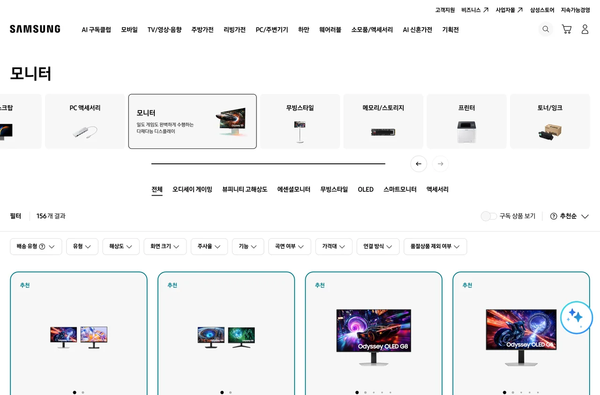This screenshot has height=395, width=600.
Task: Select the 프린터 category card
Action: (x=467, y=122)
